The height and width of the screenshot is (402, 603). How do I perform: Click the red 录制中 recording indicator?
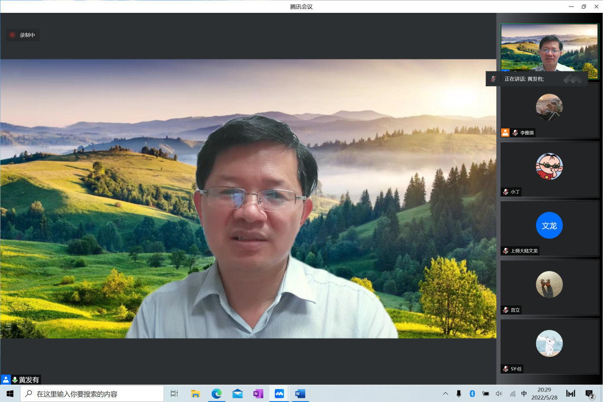pyautogui.click(x=12, y=35)
